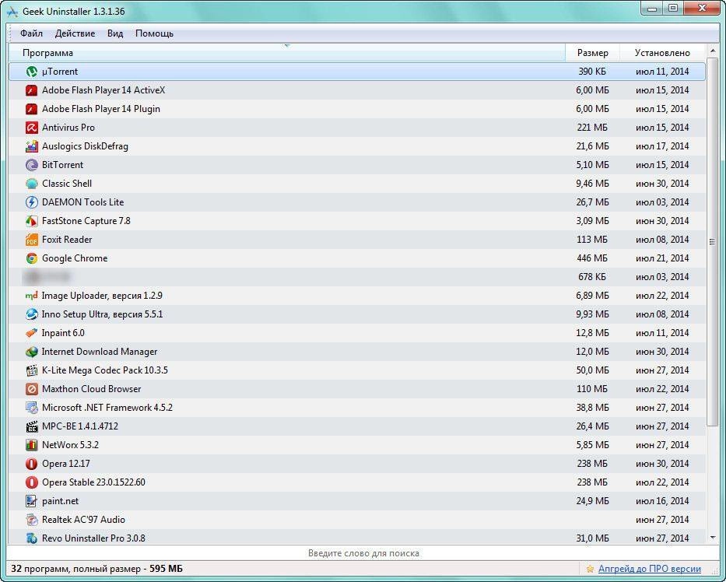
Task: Select 'DAEMON Tools Lite' name text
Action: (x=83, y=202)
